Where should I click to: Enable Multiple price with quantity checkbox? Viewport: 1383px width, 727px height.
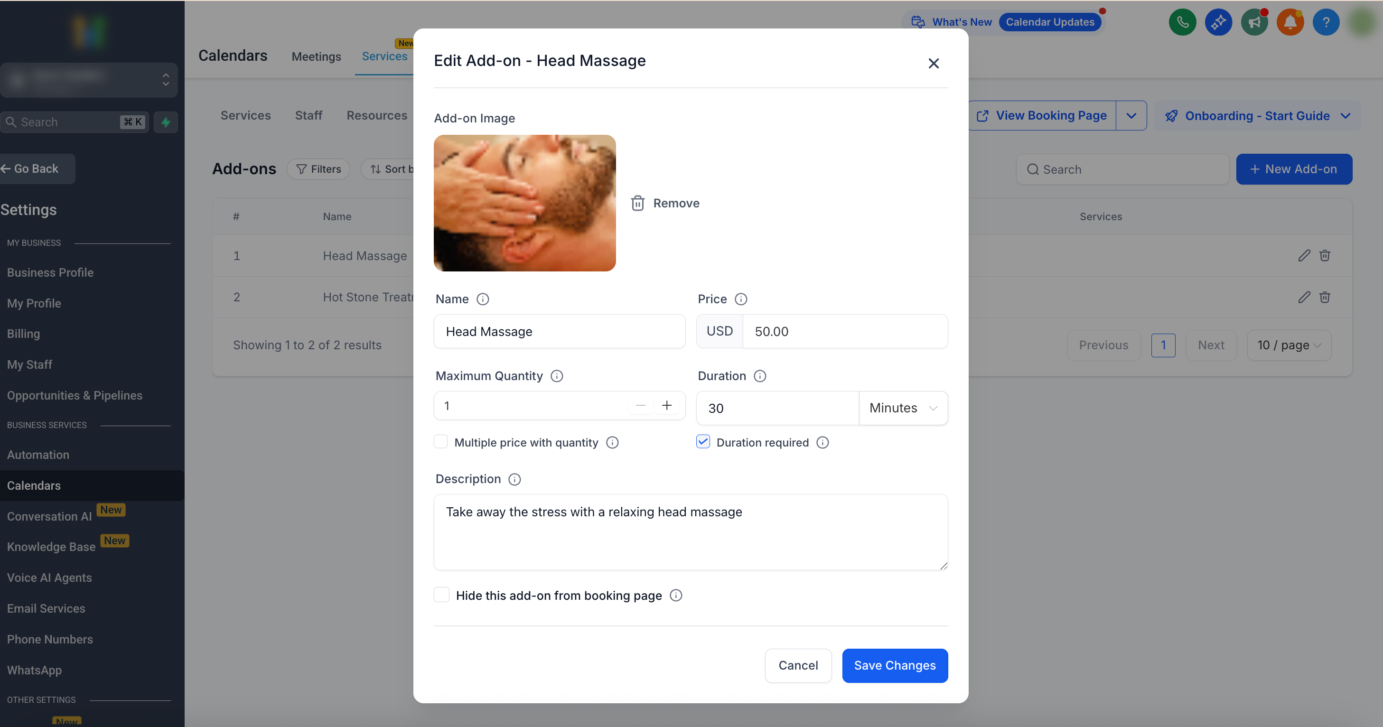coord(441,442)
